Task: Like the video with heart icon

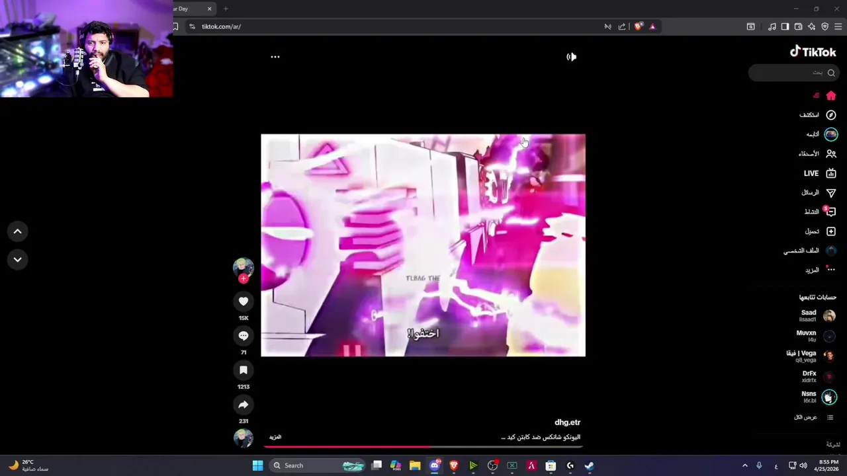Action: click(244, 301)
